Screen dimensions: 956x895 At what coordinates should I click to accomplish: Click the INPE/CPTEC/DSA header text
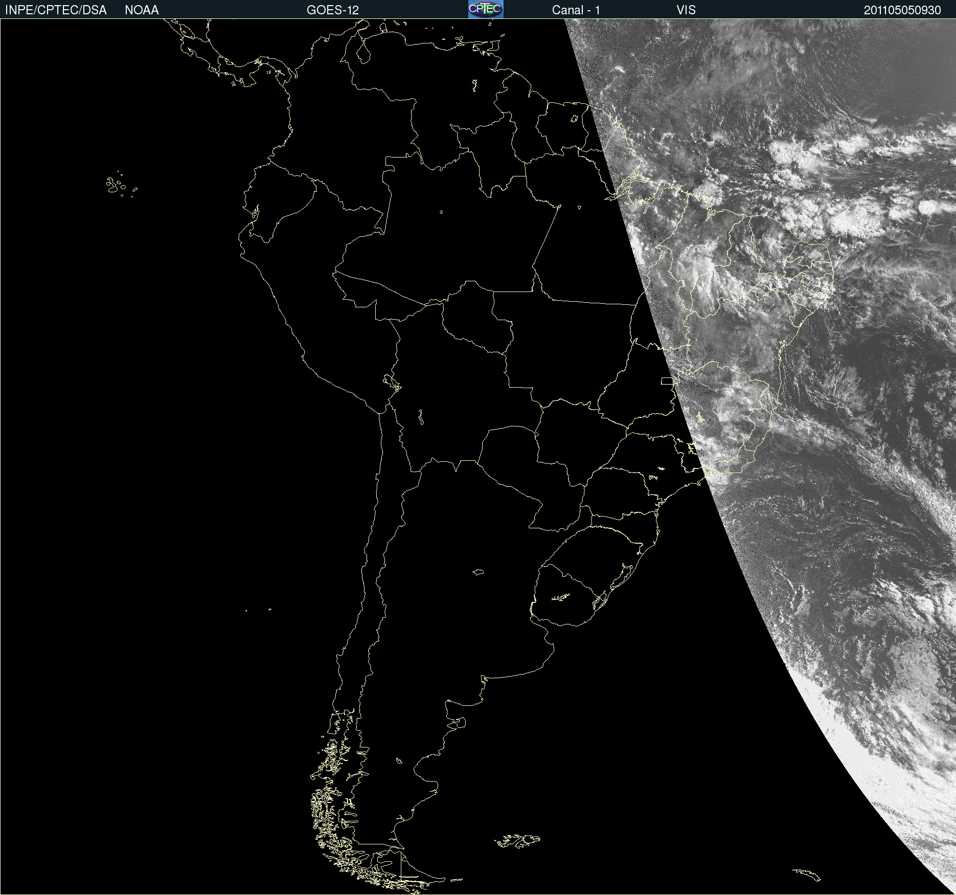tap(56, 10)
